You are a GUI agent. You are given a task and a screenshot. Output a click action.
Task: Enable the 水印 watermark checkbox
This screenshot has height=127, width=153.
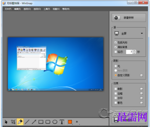115,98
